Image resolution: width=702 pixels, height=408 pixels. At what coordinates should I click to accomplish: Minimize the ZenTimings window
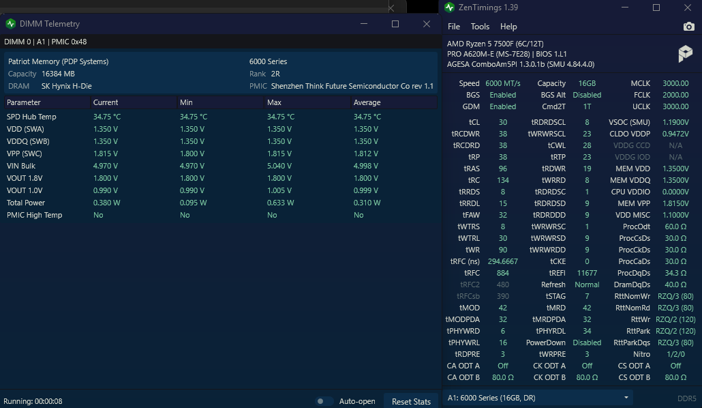click(x=625, y=8)
